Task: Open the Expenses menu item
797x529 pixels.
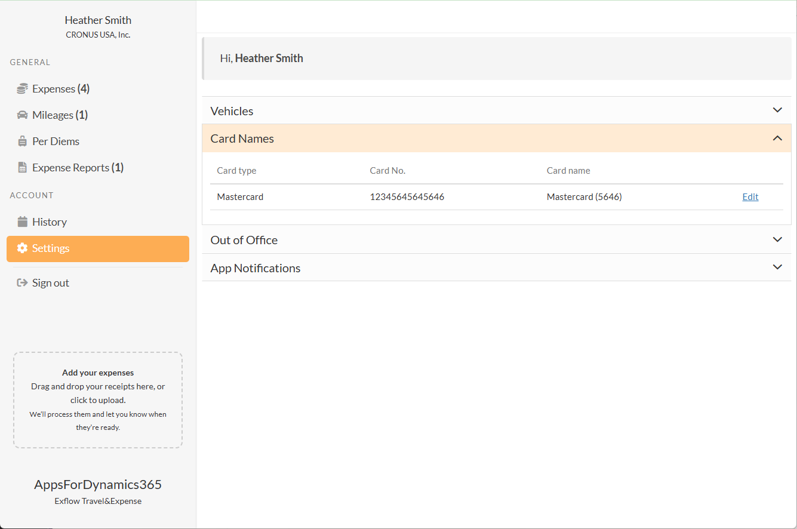Action: pyautogui.click(x=60, y=89)
